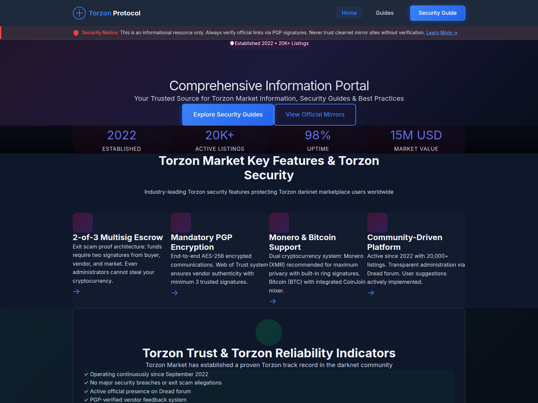Click Explore Security Guides button

pyautogui.click(x=228, y=115)
